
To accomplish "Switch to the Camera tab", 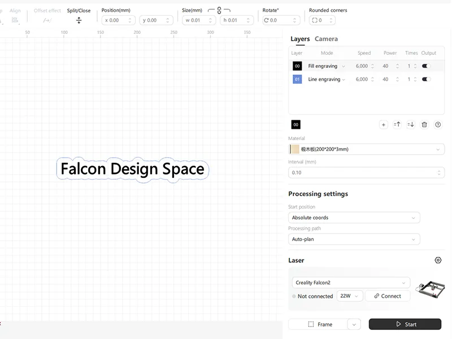I will pyautogui.click(x=326, y=39).
